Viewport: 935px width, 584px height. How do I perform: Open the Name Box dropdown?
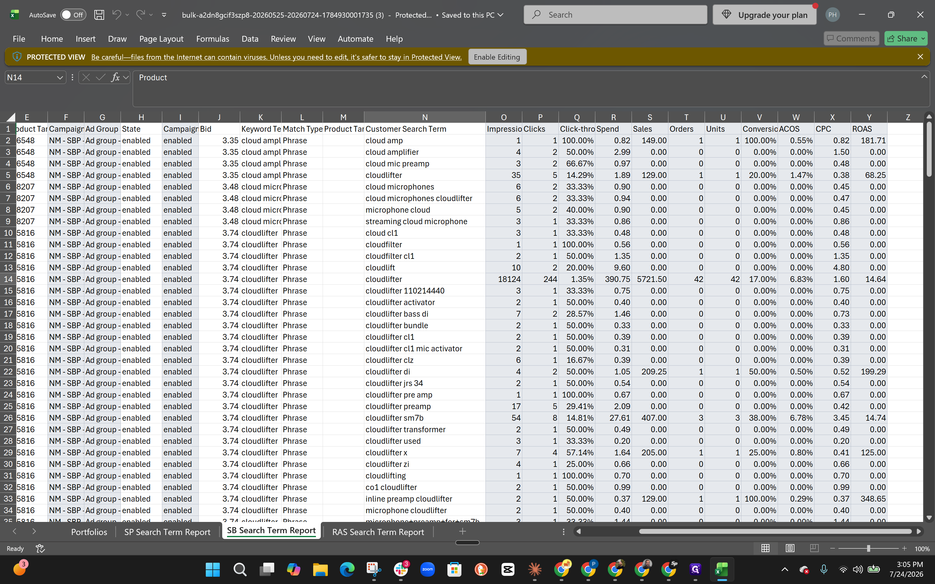point(59,78)
